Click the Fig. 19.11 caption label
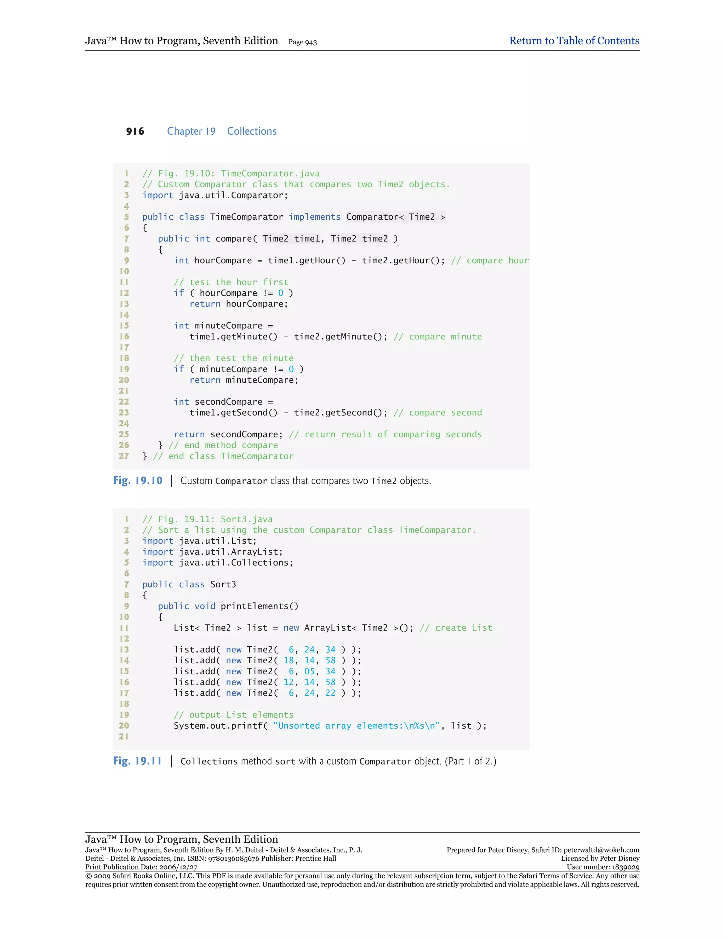 pos(137,760)
